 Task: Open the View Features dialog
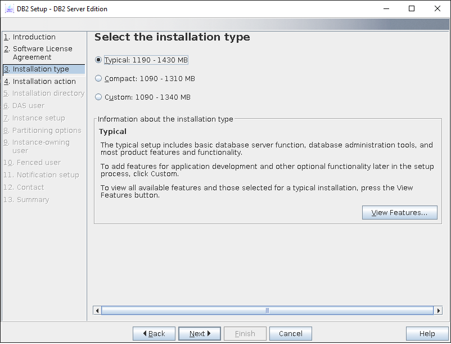tap(399, 213)
